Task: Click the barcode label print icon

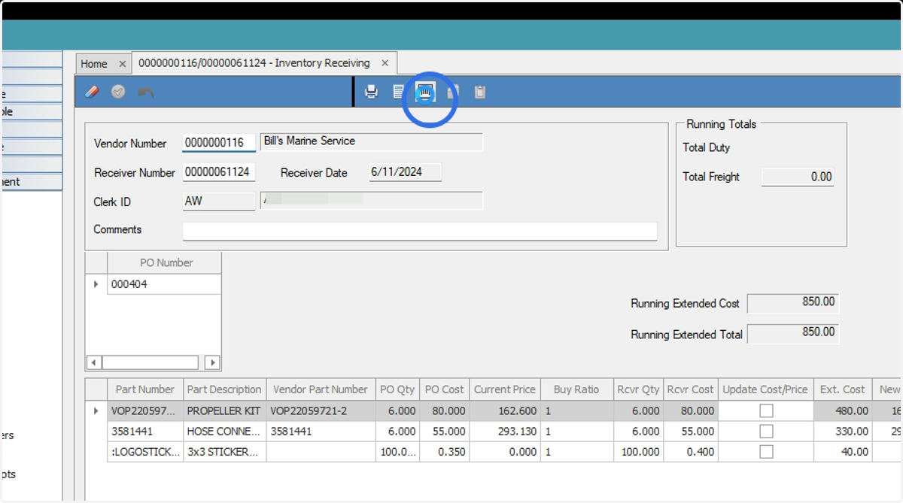Action: [426, 92]
